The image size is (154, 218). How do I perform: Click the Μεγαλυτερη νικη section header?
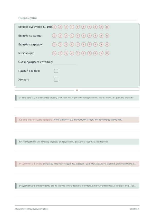[77, 164]
